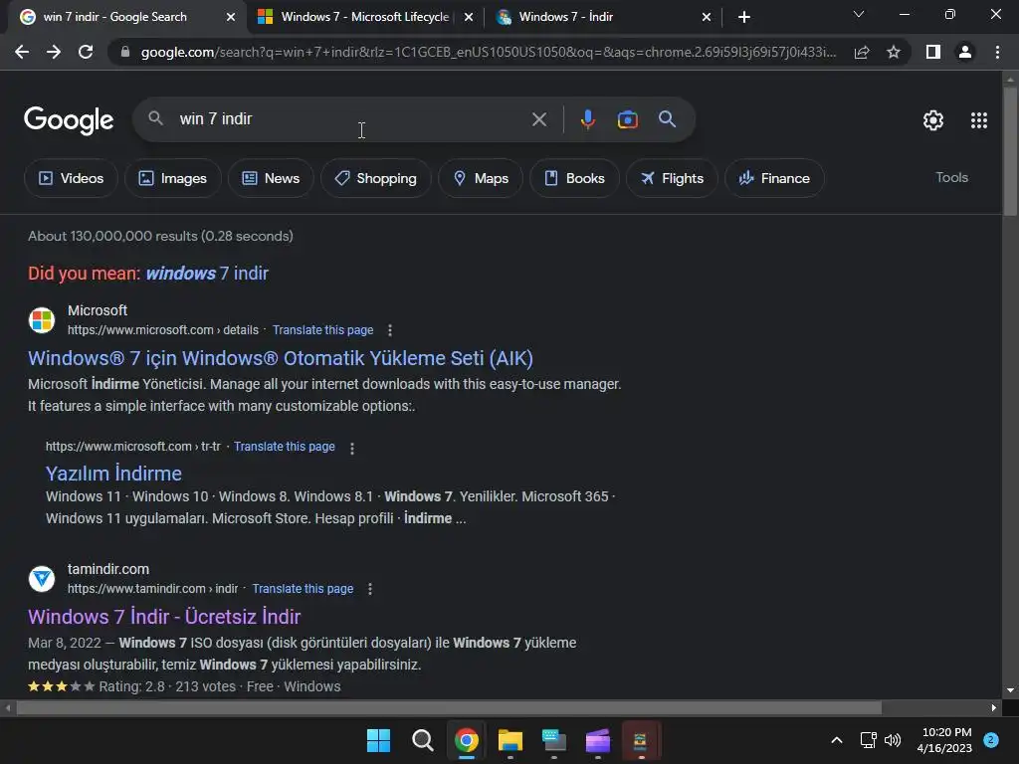Filter results by Maps
Screen dimensions: 1019x764
(481, 178)
